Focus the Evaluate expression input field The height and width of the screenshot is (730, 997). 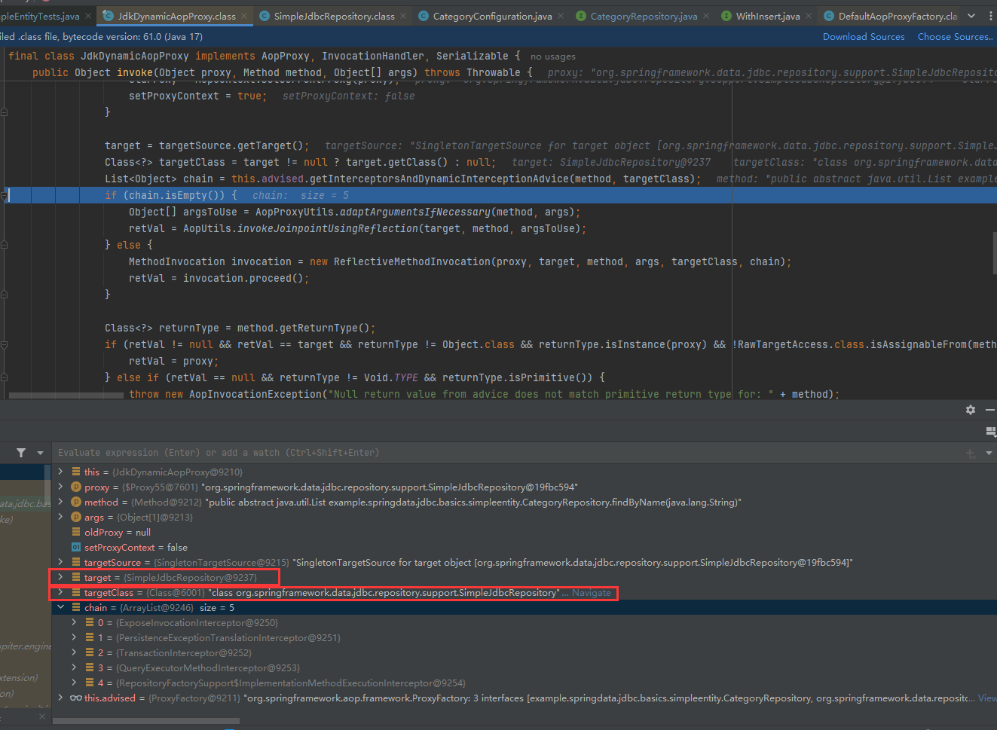[505, 453]
